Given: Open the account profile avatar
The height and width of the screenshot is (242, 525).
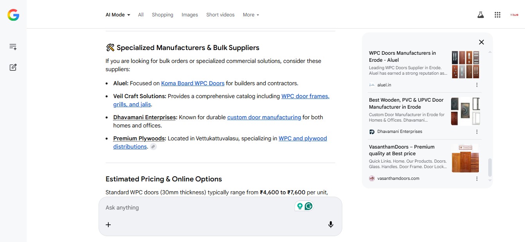Looking at the screenshot, I should pyautogui.click(x=514, y=15).
